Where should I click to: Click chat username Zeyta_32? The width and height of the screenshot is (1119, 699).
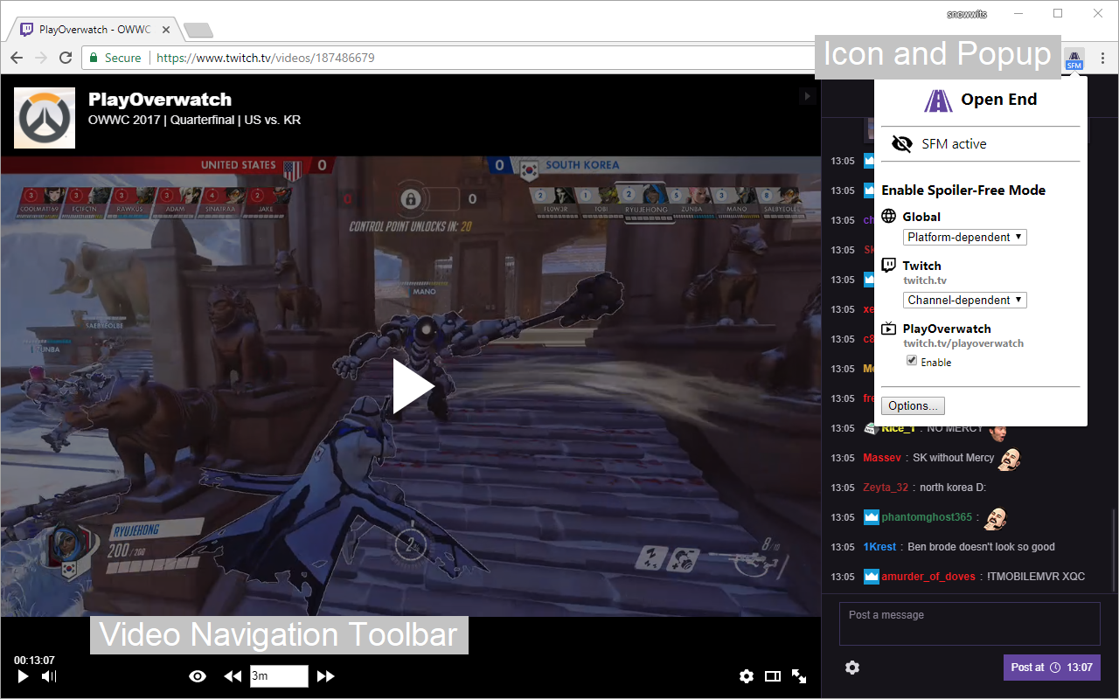click(886, 488)
